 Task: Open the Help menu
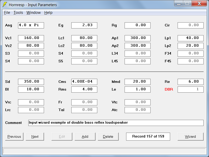(48, 13)
